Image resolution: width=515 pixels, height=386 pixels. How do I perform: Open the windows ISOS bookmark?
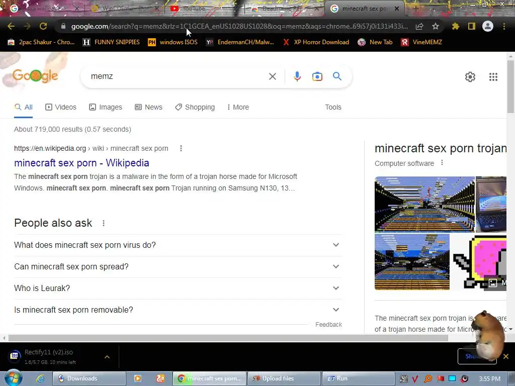click(x=173, y=42)
